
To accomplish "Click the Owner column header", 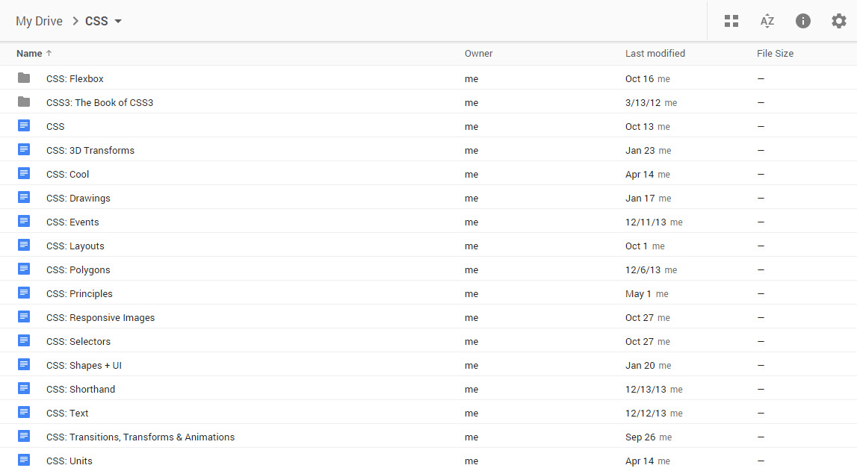I will click(478, 54).
